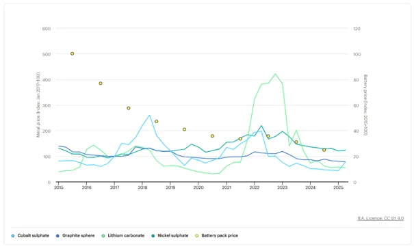Click the battery price axis value 120
Image resolution: width=414 pixels, height=249 pixels.
coord(357,29)
